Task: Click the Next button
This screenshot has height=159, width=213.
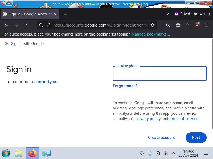Action: [x=196, y=138]
